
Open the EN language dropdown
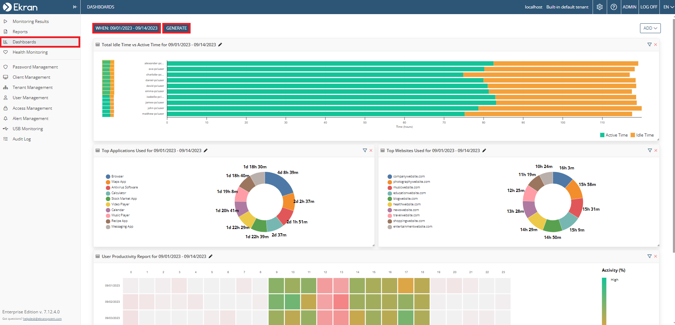[668, 7]
